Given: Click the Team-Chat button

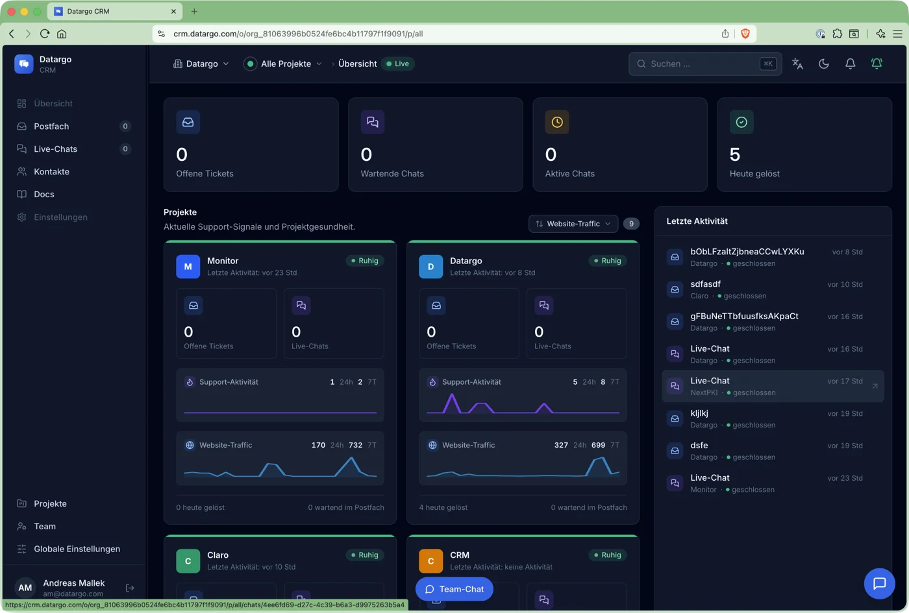Looking at the screenshot, I should coord(454,589).
